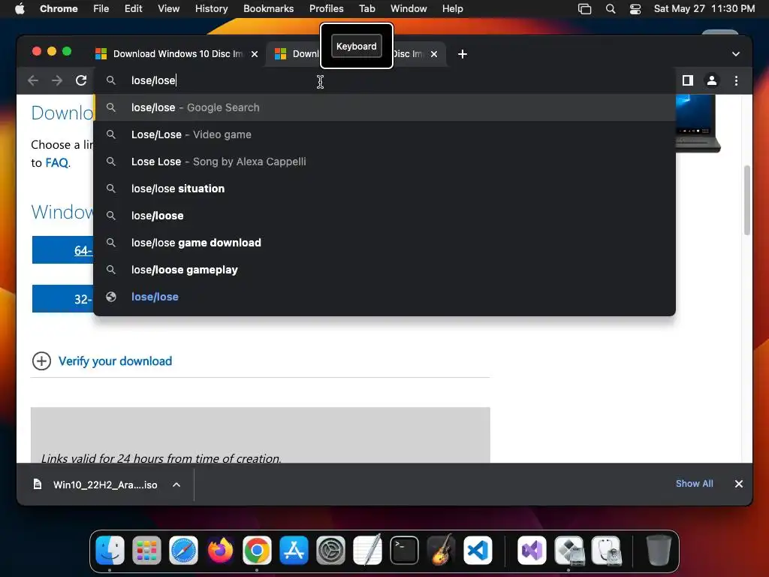Open Boot Camp Assistant from the Dock
Viewport: 769px width, 577px height.
(x=569, y=550)
